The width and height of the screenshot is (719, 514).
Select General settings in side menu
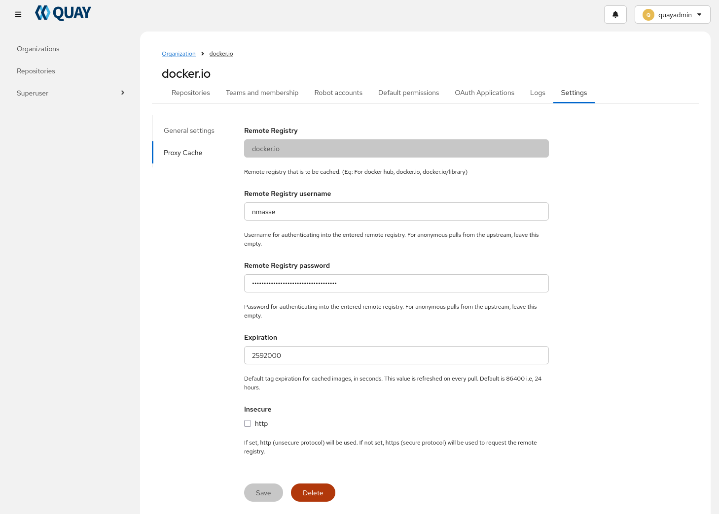click(189, 130)
